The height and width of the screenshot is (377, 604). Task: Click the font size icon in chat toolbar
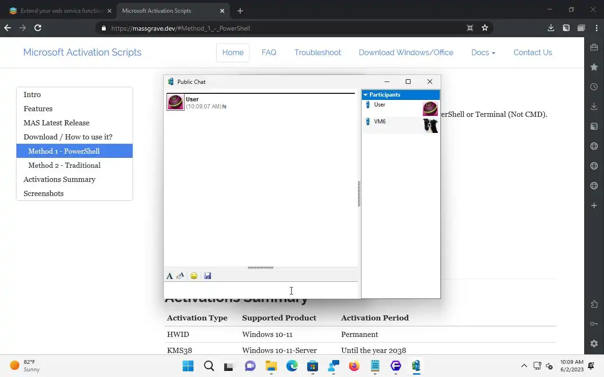point(180,276)
